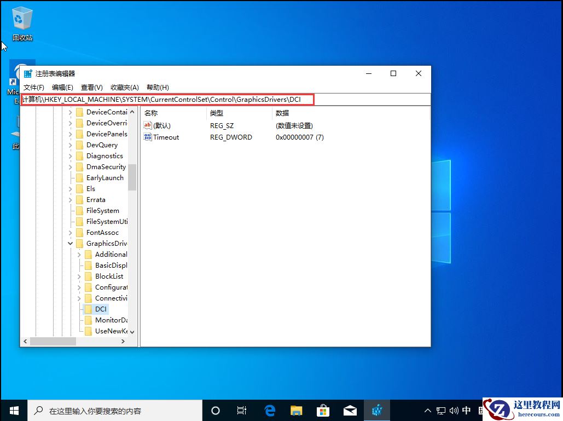Open the Microsoft Store taskbar icon
563x421 pixels.
click(323, 410)
